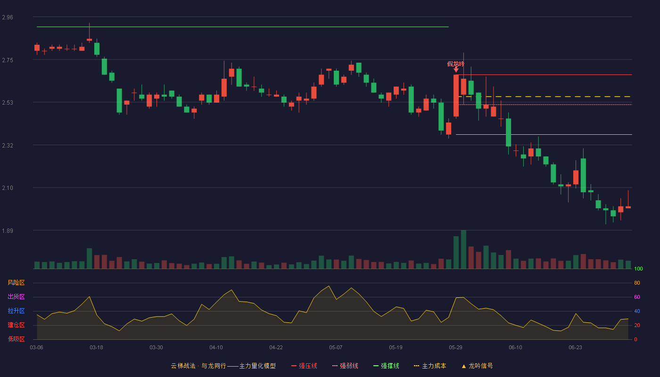The image size is (660, 377).
Task: Select the 低吸区 zone label
Action: pos(16,339)
